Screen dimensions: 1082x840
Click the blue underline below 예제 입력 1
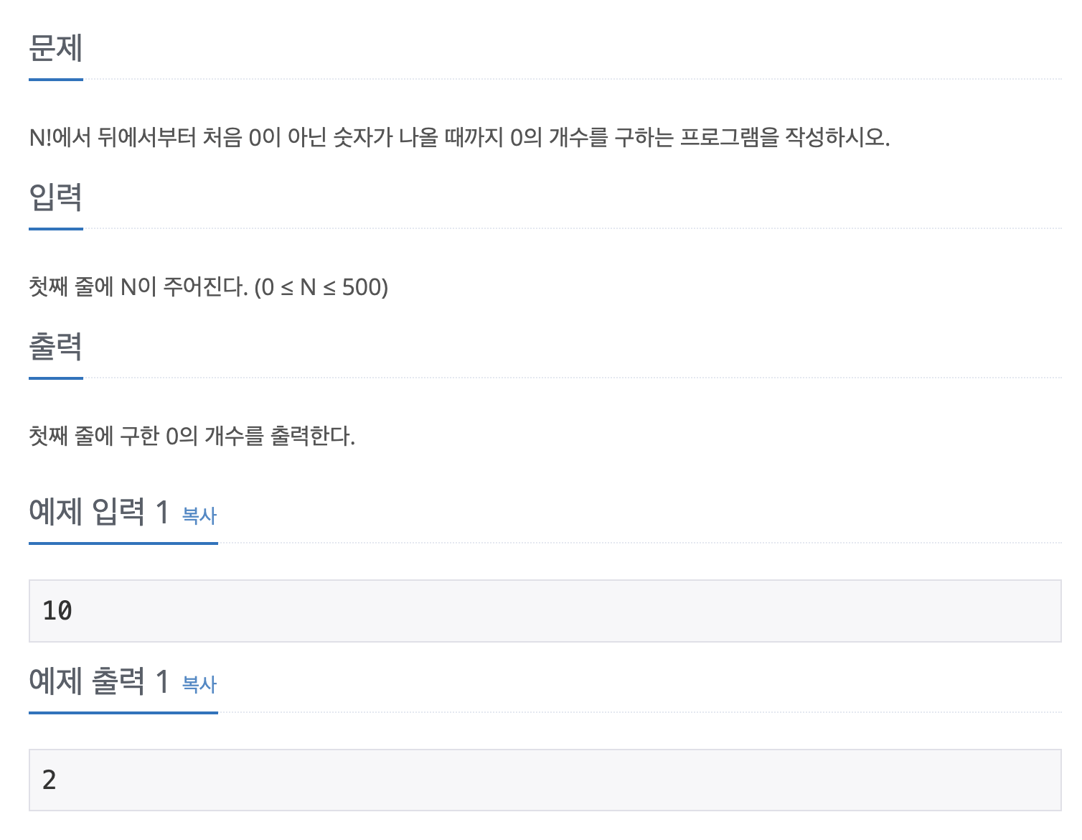(123, 543)
